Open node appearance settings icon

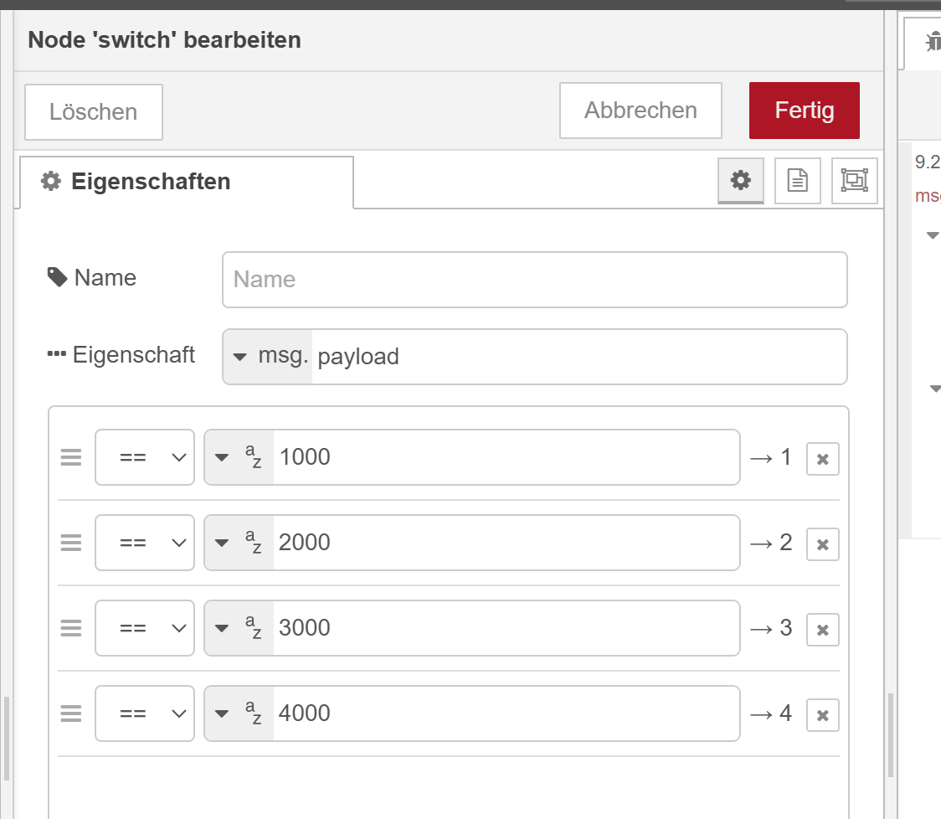854,180
